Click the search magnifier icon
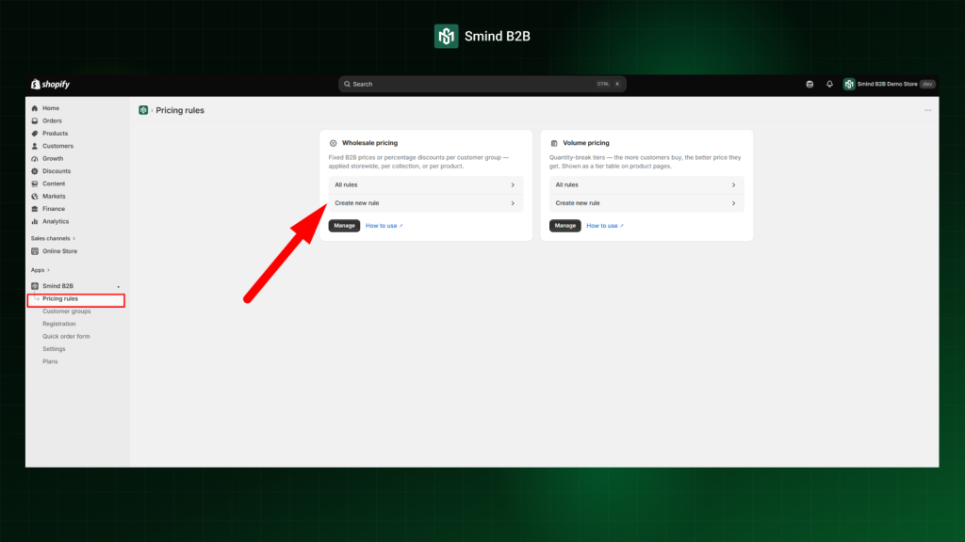Screen dimensions: 965x542 [347, 84]
